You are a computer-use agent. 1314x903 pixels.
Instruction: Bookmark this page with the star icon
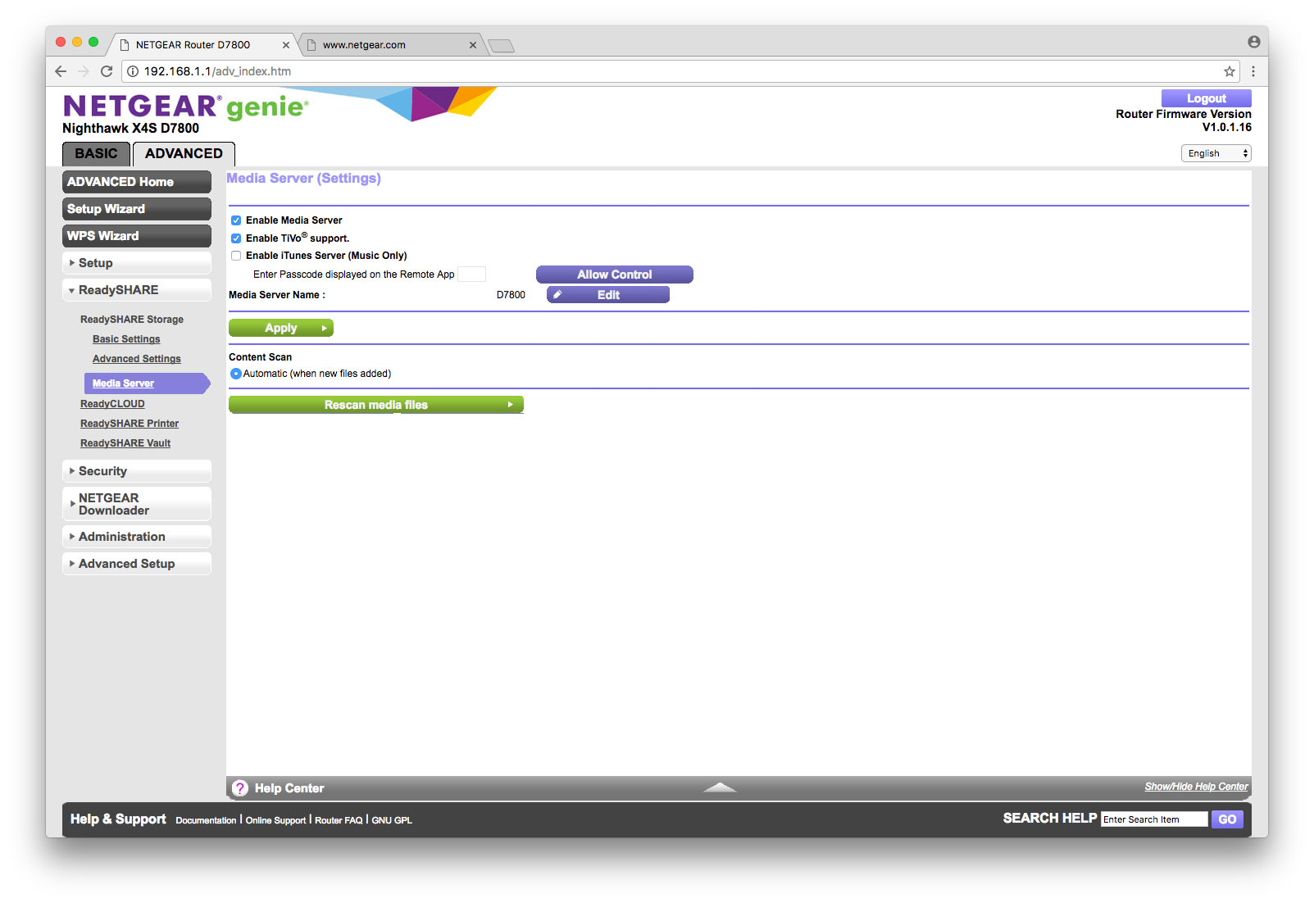tap(1229, 71)
